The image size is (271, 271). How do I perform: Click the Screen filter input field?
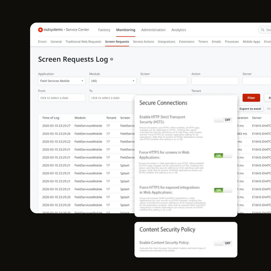point(164,81)
